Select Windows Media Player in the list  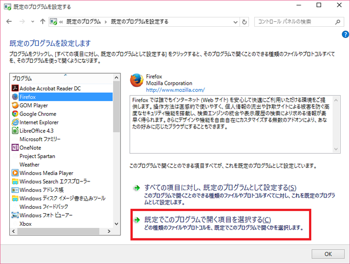pos(46,173)
